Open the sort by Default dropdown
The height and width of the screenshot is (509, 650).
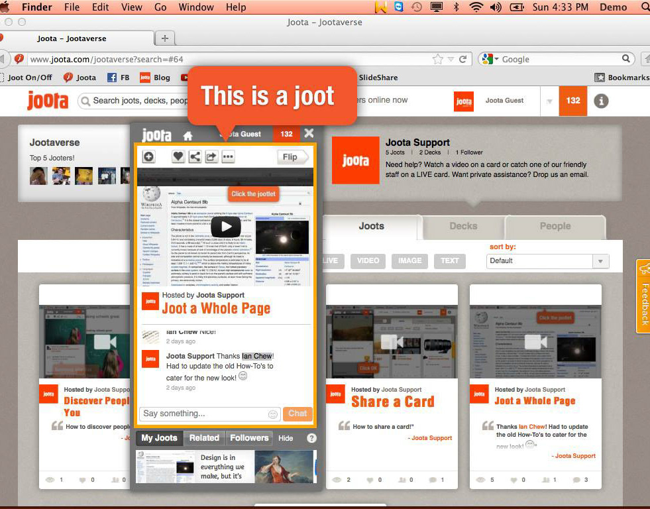click(x=547, y=261)
